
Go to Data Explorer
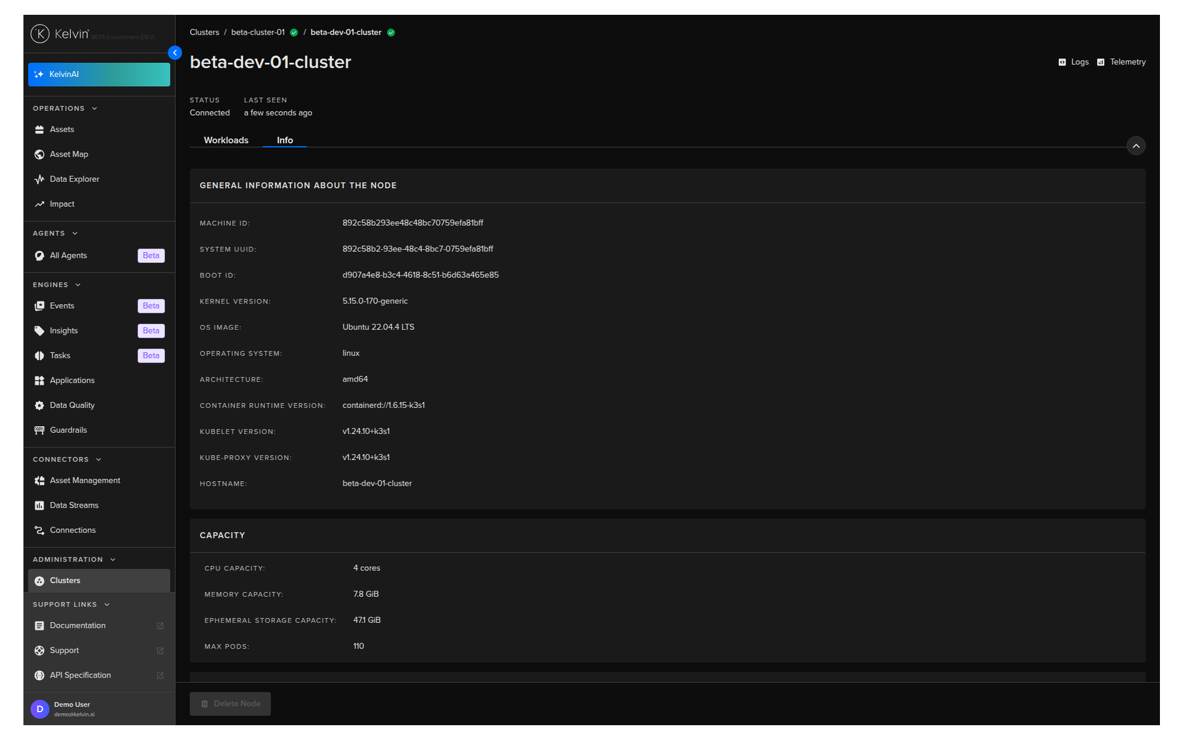pos(99,179)
